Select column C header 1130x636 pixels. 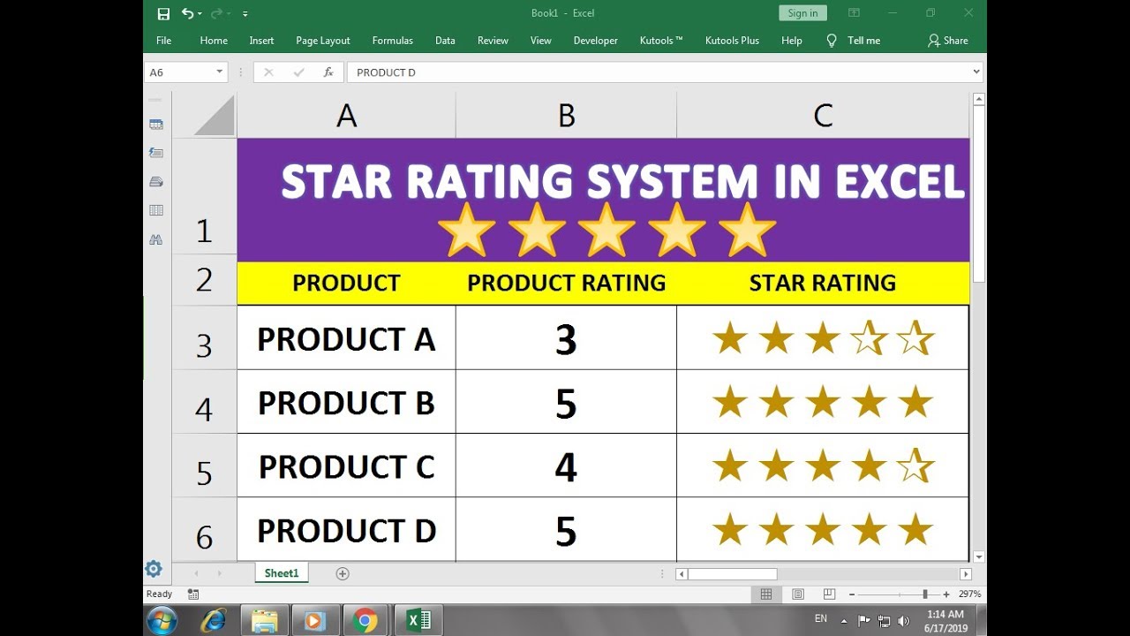coord(823,116)
